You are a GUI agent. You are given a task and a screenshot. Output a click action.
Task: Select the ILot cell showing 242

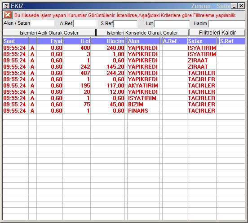[x=85, y=67]
